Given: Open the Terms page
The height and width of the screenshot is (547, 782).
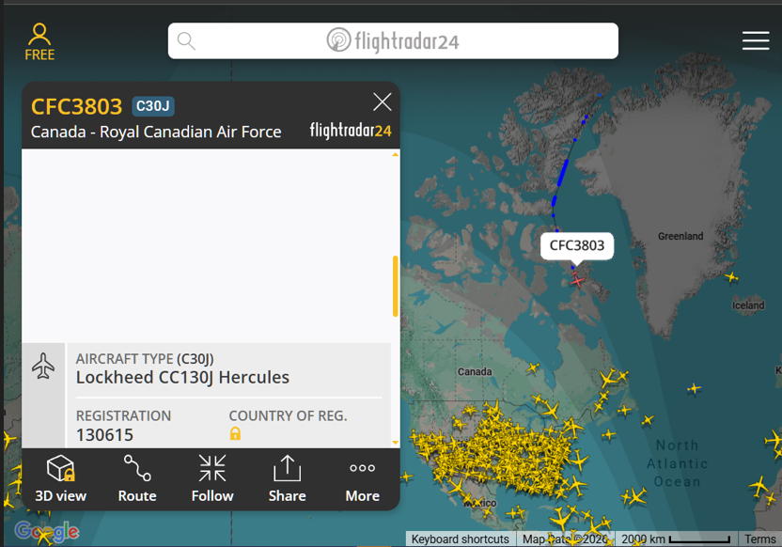Looking at the screenshot, I should coord(760,539).
